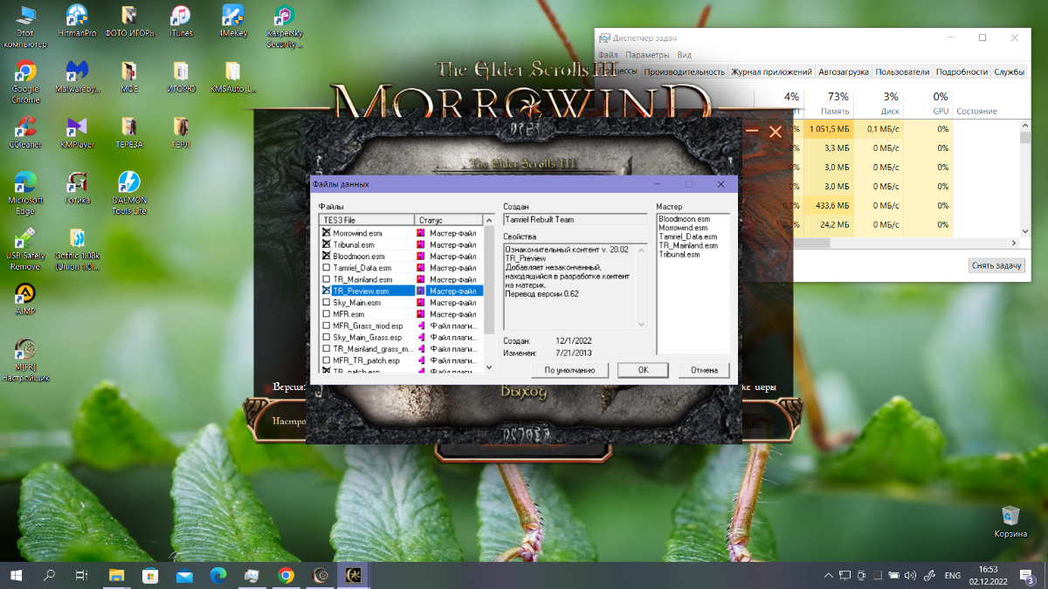Open the HitmanPro desktop shortcut
The image size is (1048, 589).
click(77, 17)
